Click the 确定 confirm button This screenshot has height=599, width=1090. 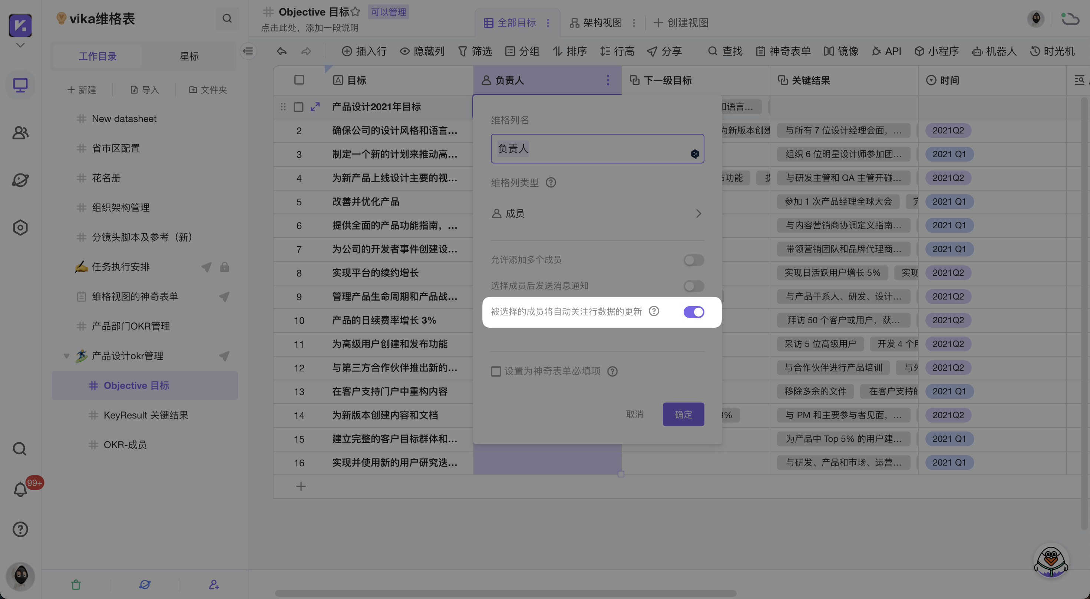tap(683, 414)
